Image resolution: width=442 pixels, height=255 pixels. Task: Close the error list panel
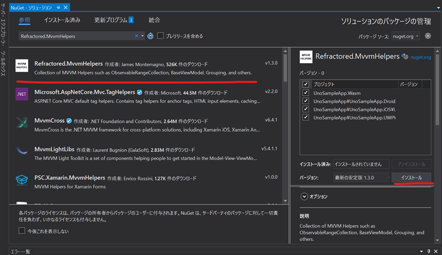436,251
